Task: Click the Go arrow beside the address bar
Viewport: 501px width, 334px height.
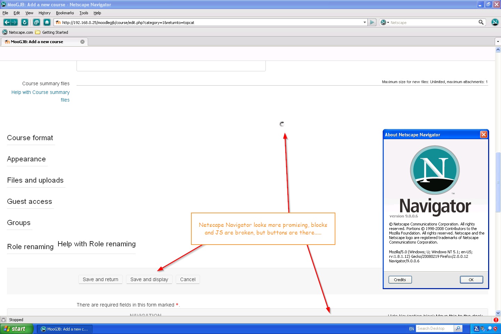Action: click(372, 22)
